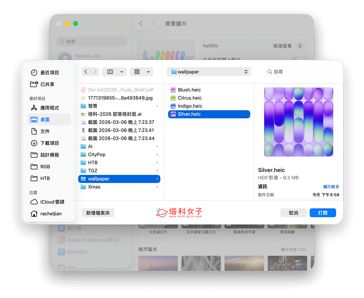Image resolution: width=364 pixels, height=298 pixels.
Task: Select 應用程式 under 喜好項目
Action: click(x=50, y=108)
